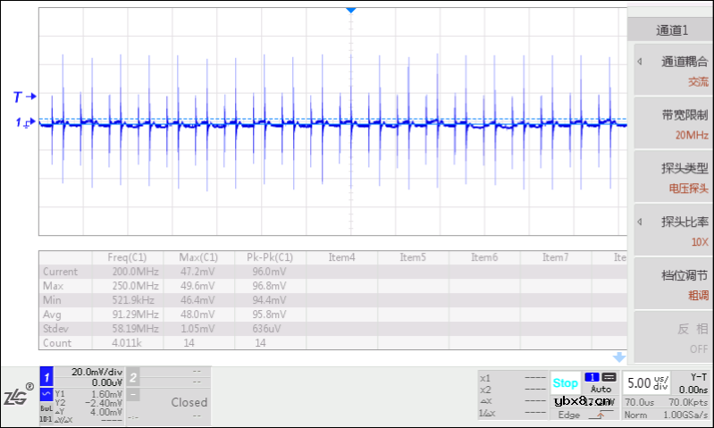
Task: Click the Auto trigger mode label
Action: pos(601,390)
